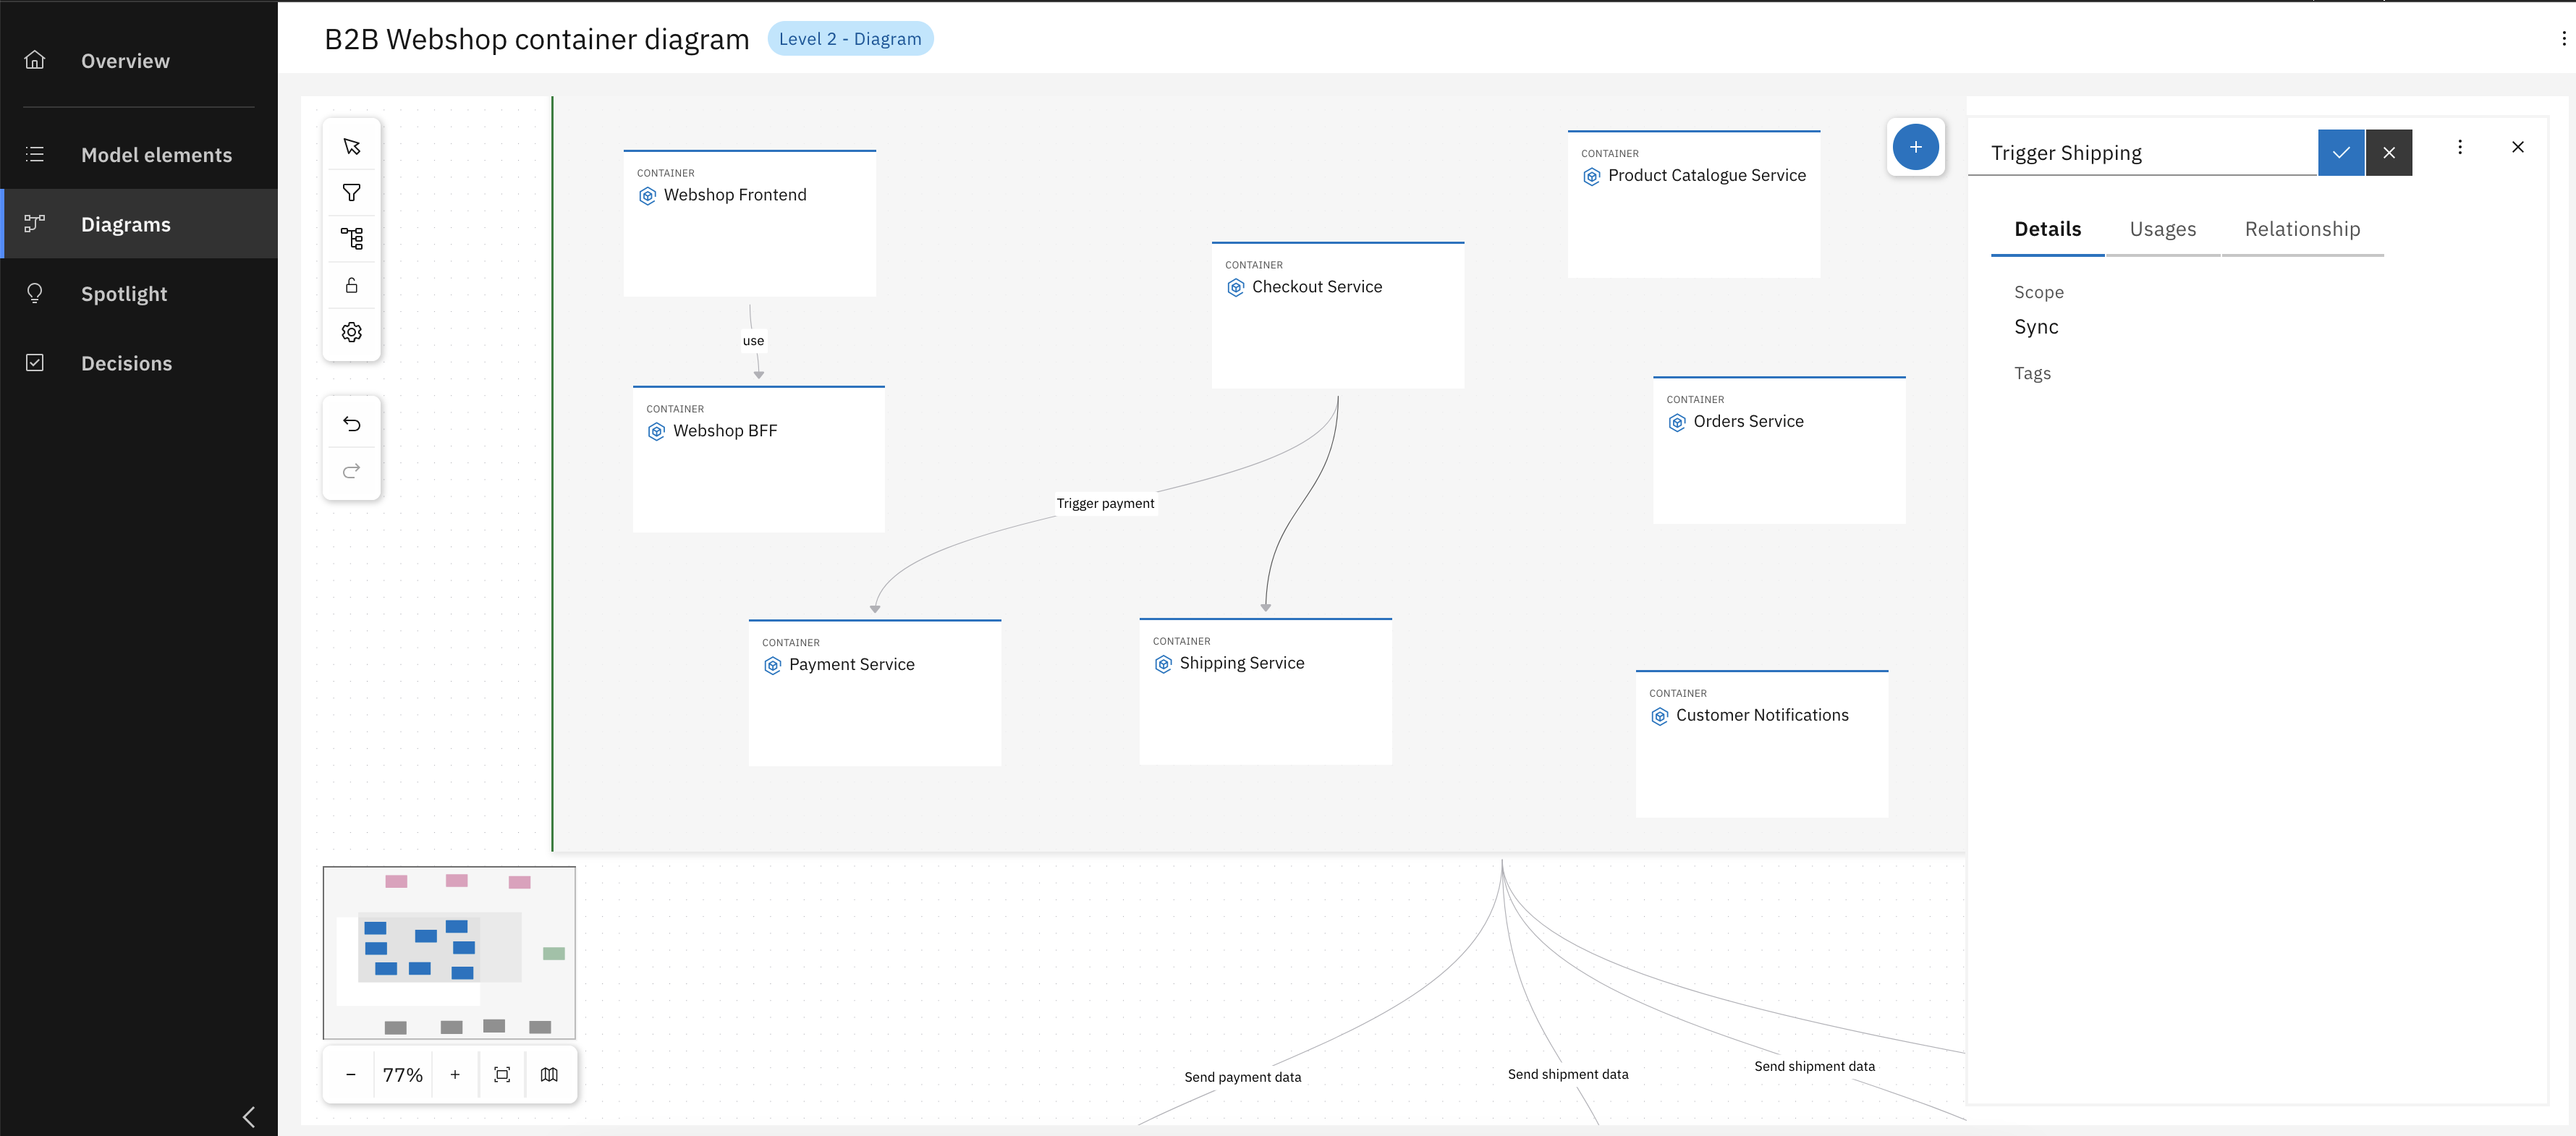
Task: Click the Level 2 - Diagram badge
Action: [851, 38]
